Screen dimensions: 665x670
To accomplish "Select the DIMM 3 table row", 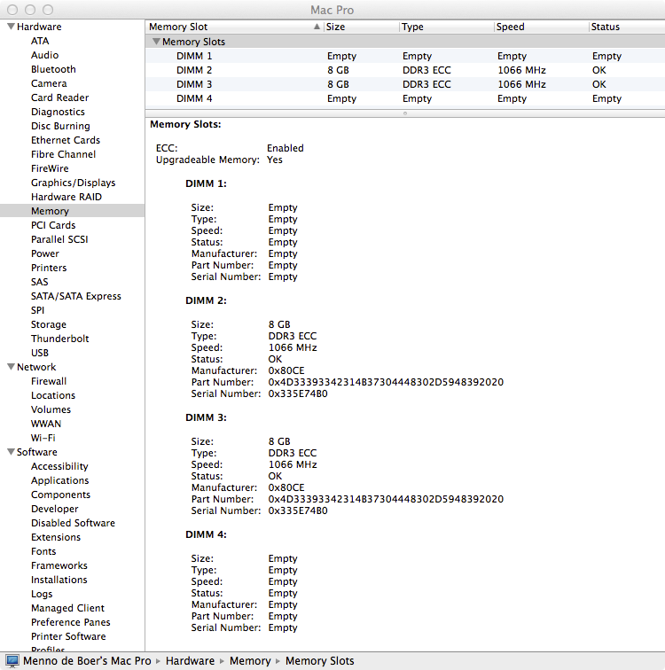I will [405, 83].
